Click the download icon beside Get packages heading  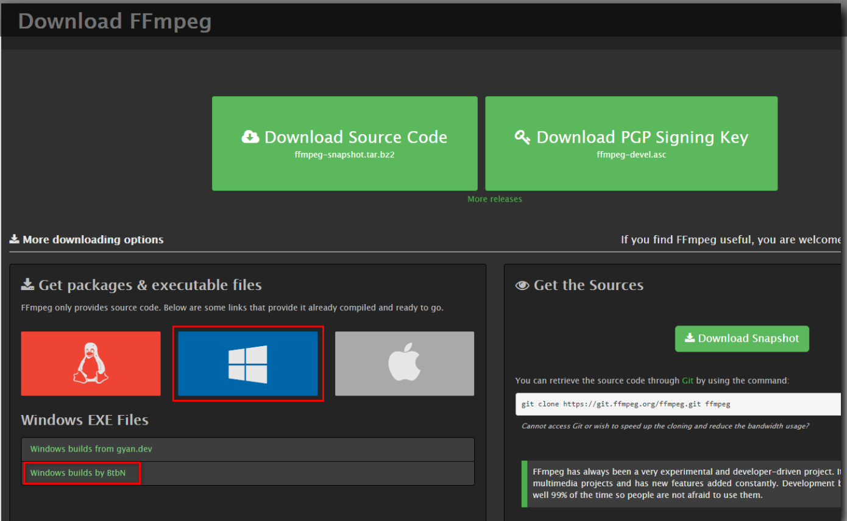pos(28,285)
